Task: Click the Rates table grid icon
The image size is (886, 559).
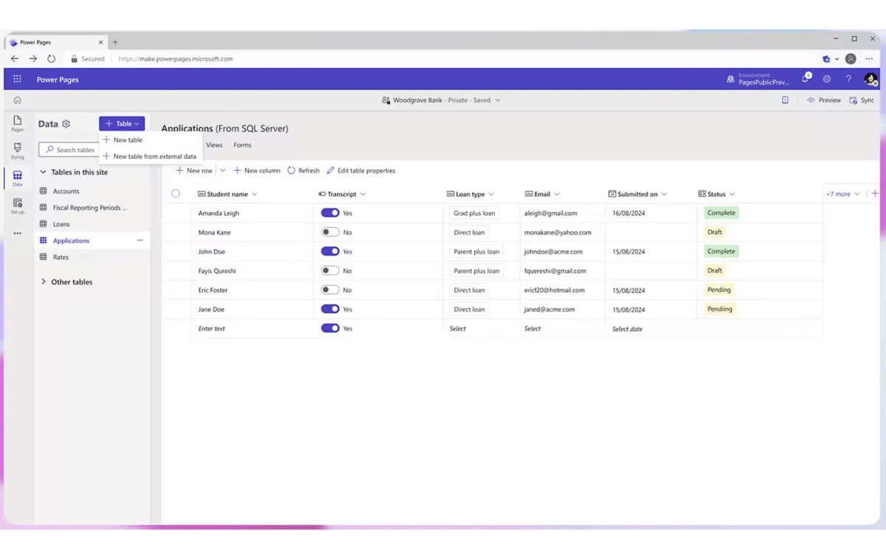Action: pyautogui.click(x=43, y=257)
